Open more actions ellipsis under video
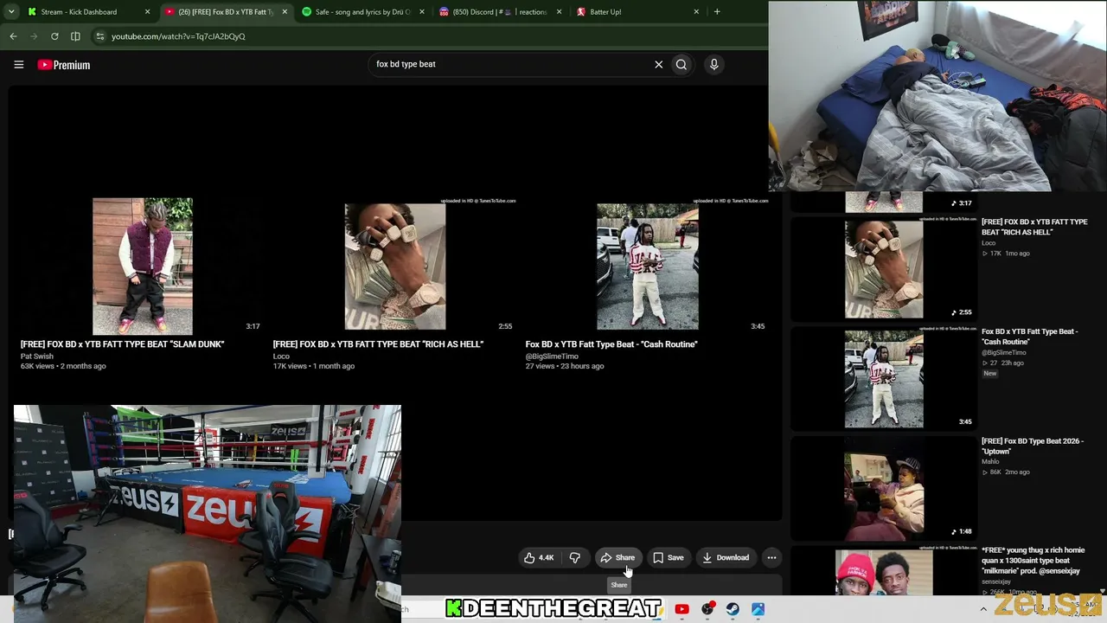Image resolution: width=1107 pixels, height=623 pixels. point(771,558)
